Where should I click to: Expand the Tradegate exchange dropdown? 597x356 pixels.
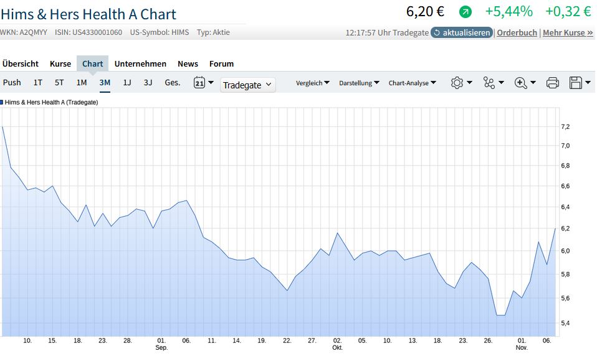coord(247,85)
